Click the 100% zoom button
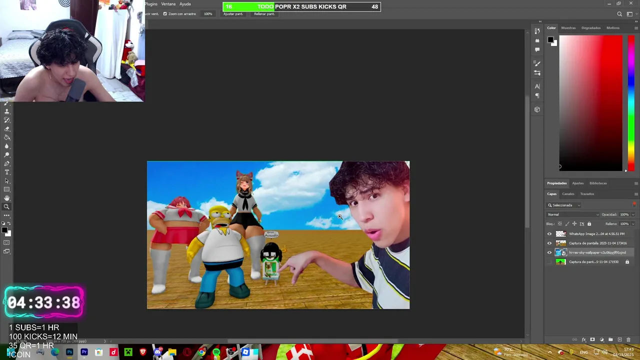 208,14
